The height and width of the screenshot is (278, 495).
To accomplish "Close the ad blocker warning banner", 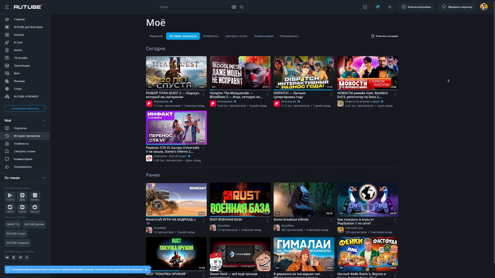I will 146,270.
